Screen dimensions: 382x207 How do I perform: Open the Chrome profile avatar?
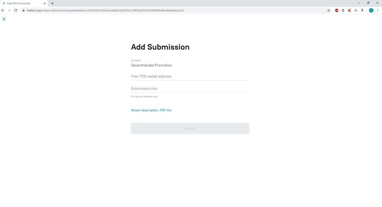pyautogui.click(x=371, y=10)
